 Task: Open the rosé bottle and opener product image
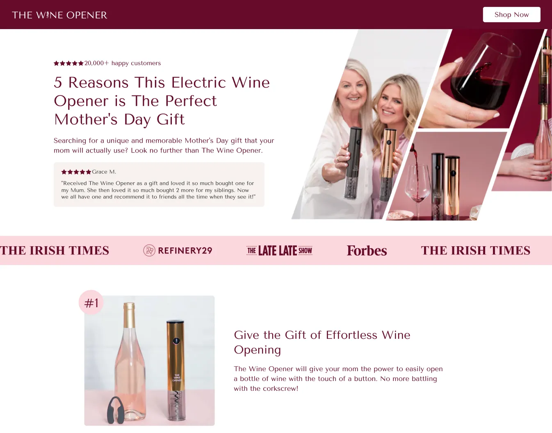(x=149, y=360)
